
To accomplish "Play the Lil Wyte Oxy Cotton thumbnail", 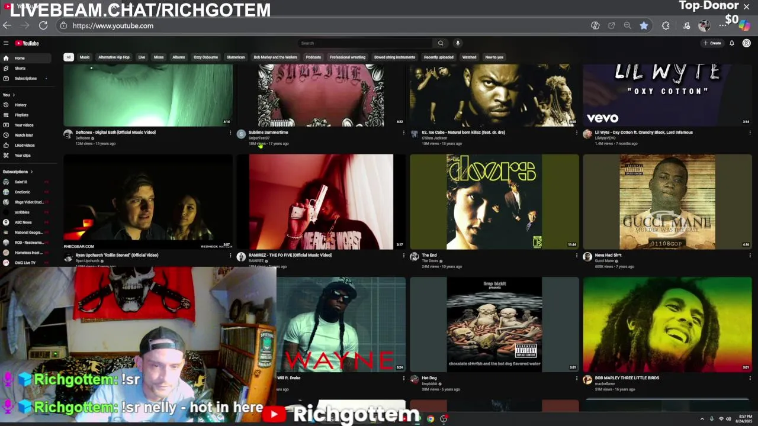I will [667, 95].
